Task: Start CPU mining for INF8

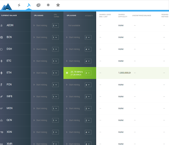Action: [40, 96]
